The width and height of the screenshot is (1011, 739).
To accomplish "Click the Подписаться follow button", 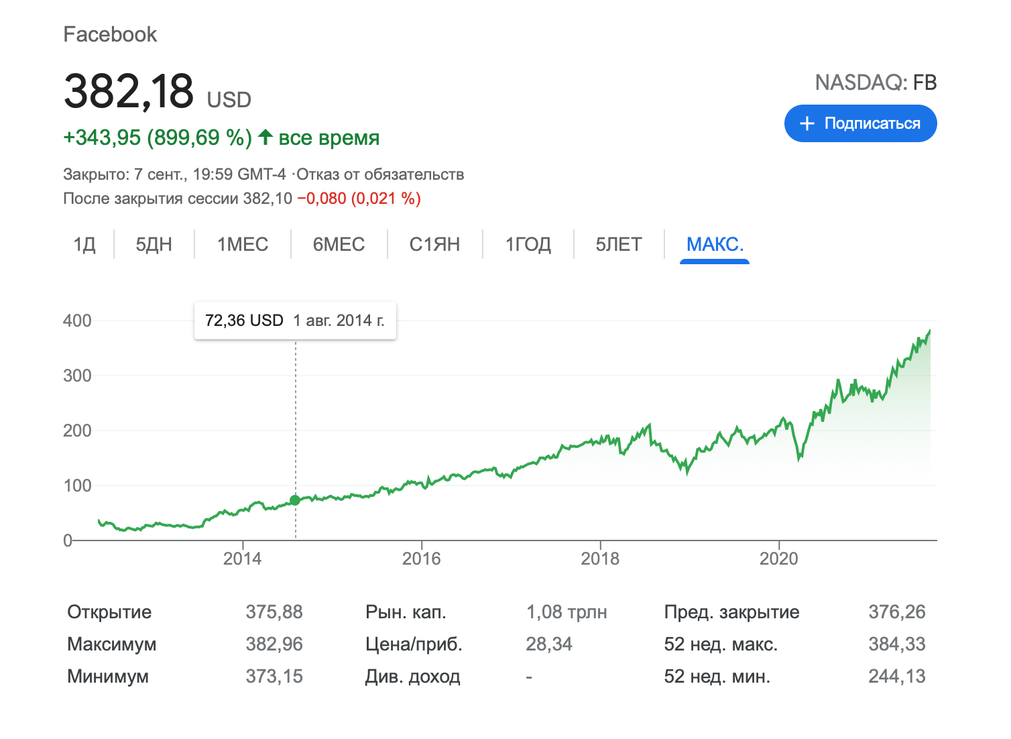I will (860, 123).
